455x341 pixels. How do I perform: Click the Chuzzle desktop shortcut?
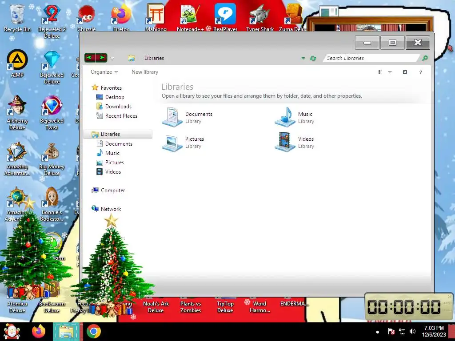click(86, 18)
